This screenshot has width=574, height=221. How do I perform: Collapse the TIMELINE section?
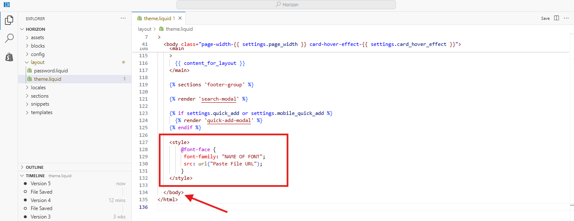coord(35,176)
